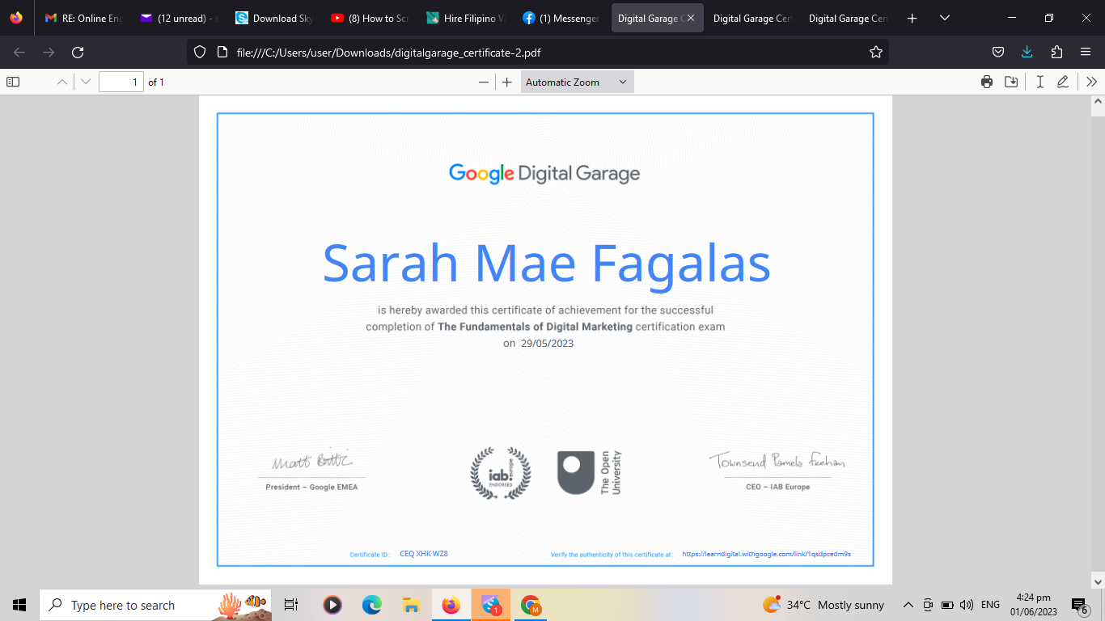1105x621 pixels.
Task: Zoom in on the PDF page
Action: (x=507, y=82)
